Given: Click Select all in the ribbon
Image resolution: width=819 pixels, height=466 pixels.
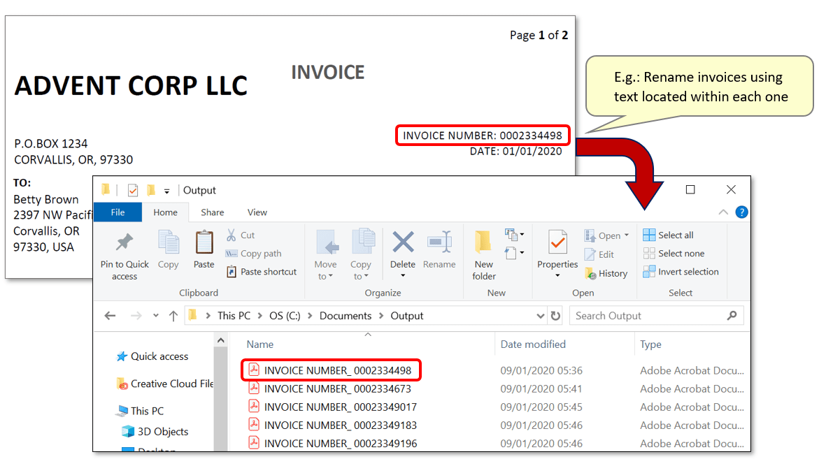Looking at the screenshot, I should 673,235.
